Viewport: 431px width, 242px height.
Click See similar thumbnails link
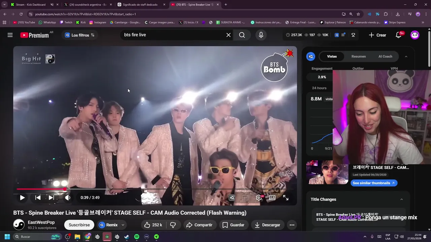374,183
